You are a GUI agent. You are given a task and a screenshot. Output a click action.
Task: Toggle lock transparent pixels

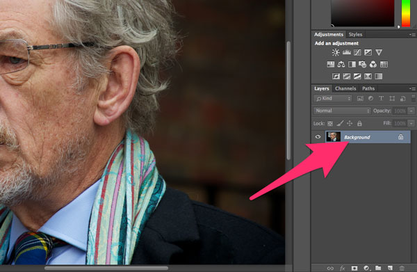tap(330, 124)
